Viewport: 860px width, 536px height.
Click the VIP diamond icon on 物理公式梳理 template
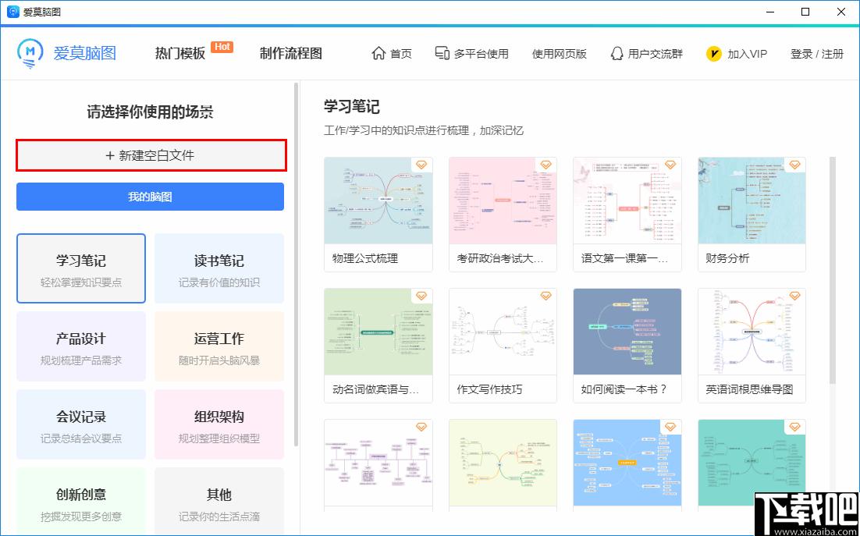[x=421, y=165]
